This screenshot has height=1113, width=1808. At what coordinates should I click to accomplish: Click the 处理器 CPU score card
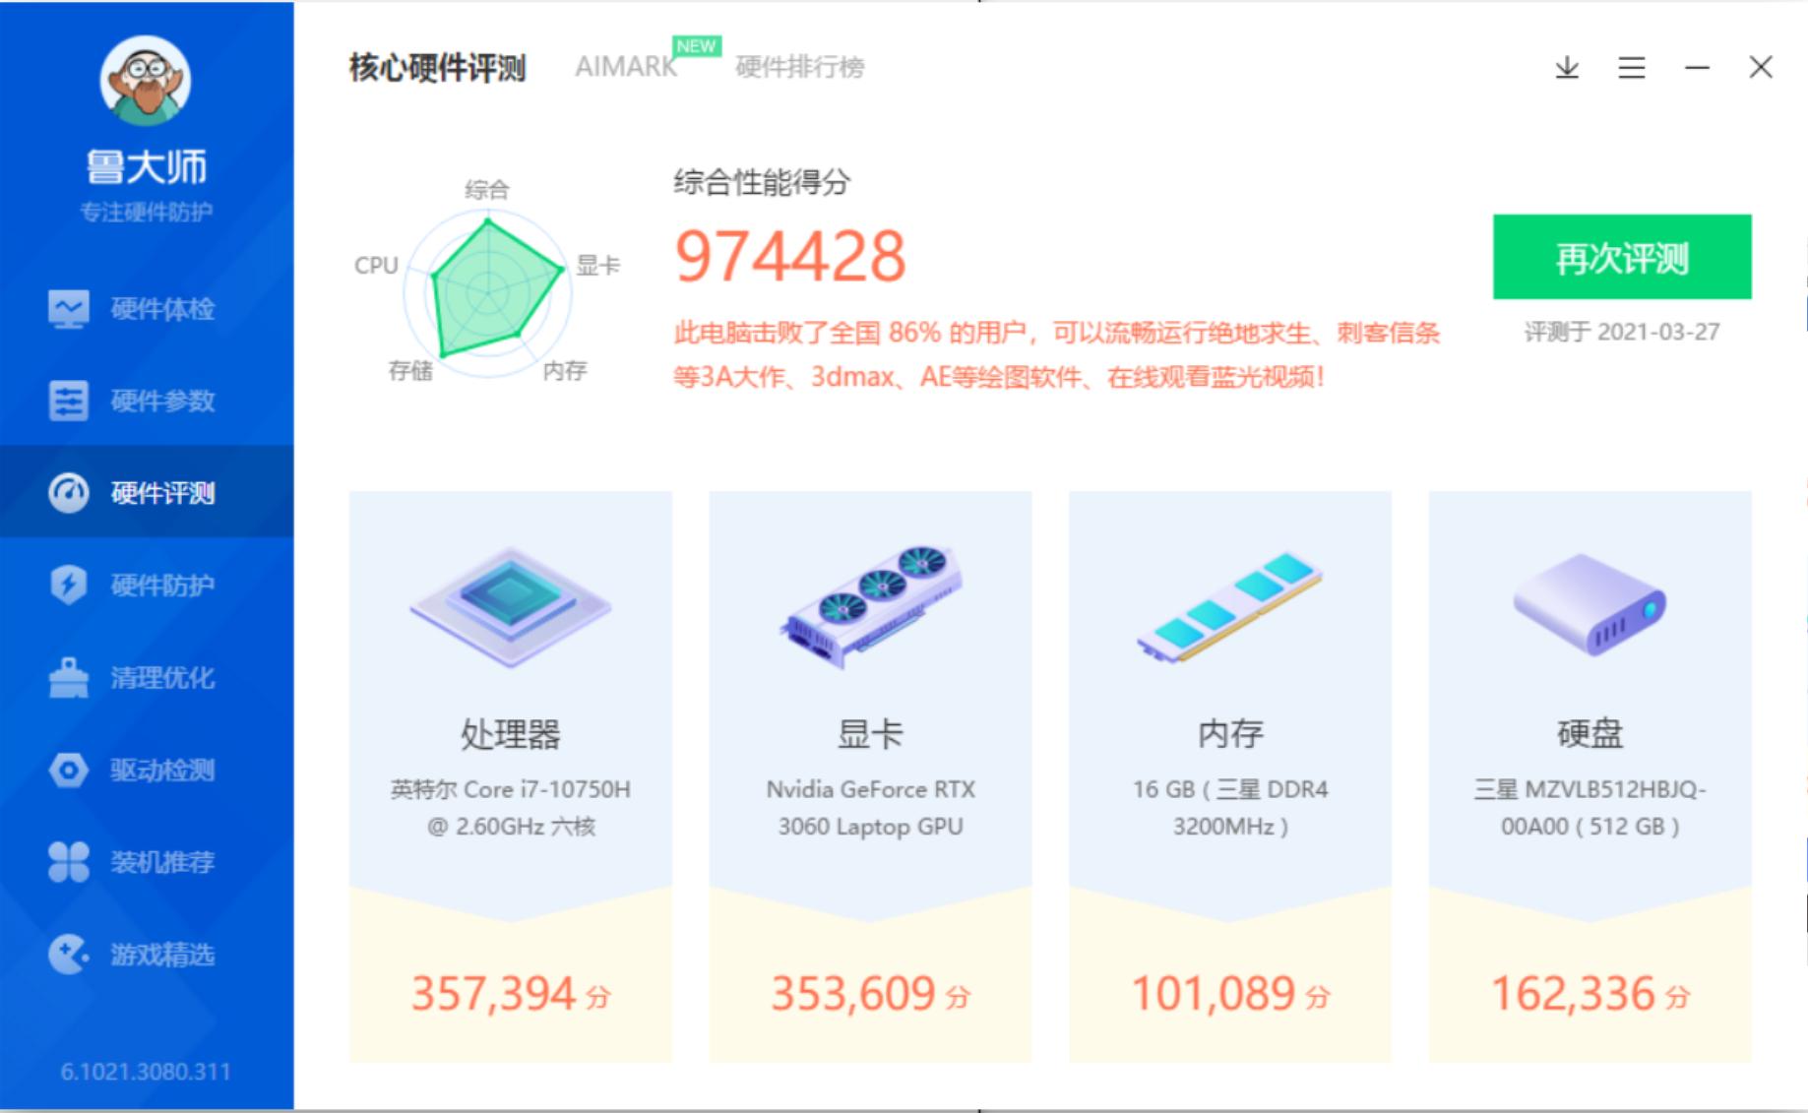[x=511, y=777]
